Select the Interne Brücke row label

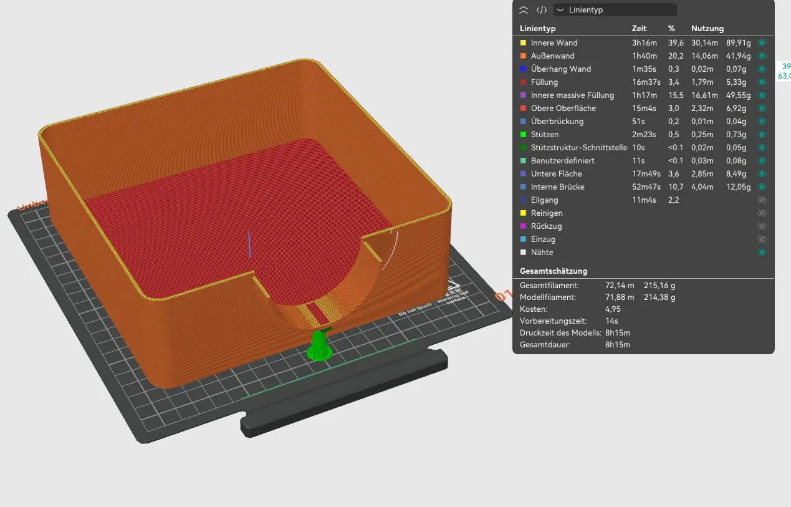tap(558, 187)
